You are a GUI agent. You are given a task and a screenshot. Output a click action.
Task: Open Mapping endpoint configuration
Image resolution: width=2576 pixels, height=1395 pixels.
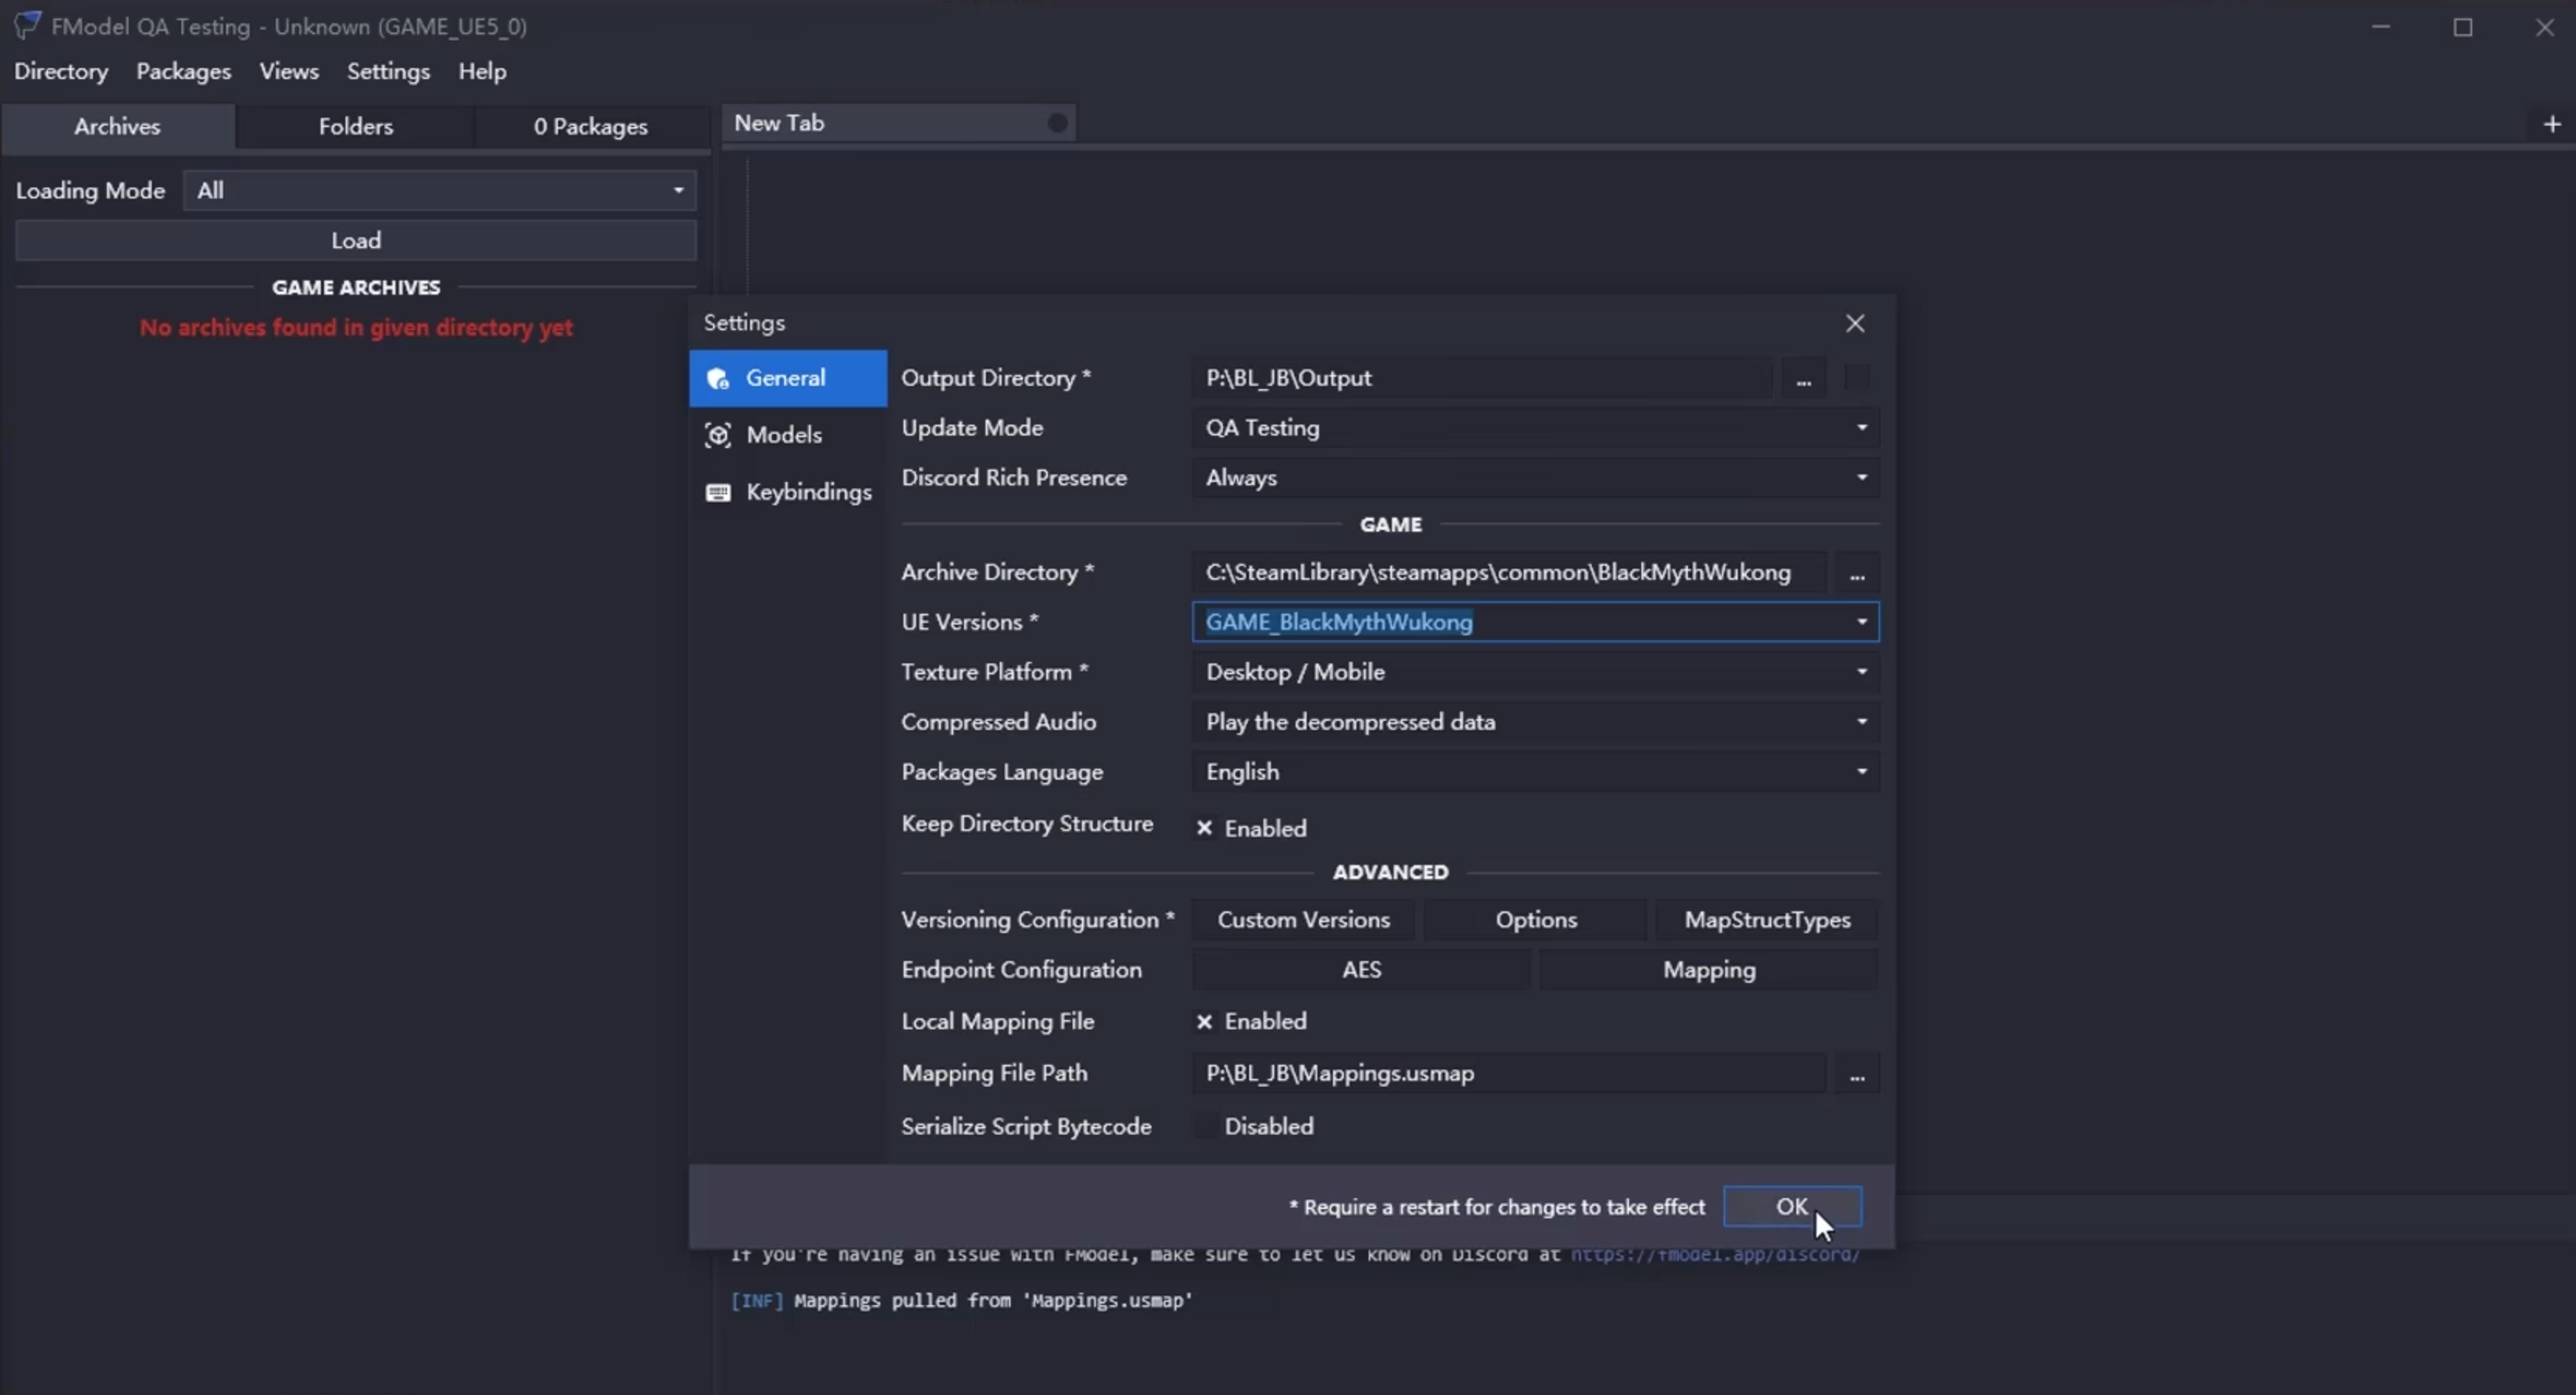(x=1709, y=970)
